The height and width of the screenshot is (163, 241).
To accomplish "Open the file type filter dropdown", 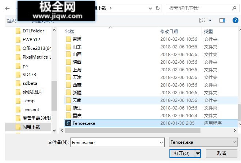I will 203,142.
